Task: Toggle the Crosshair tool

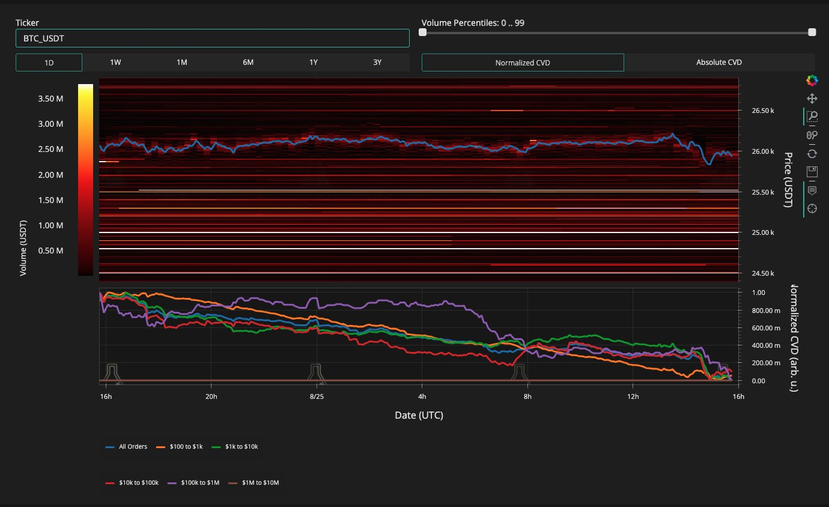Action: click(x=812, y=208)
